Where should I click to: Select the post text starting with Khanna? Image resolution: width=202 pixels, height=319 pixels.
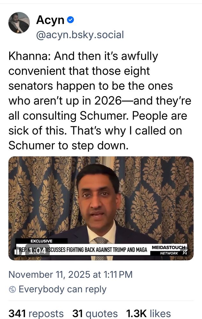pyautogui.click(x=100, y=101)
